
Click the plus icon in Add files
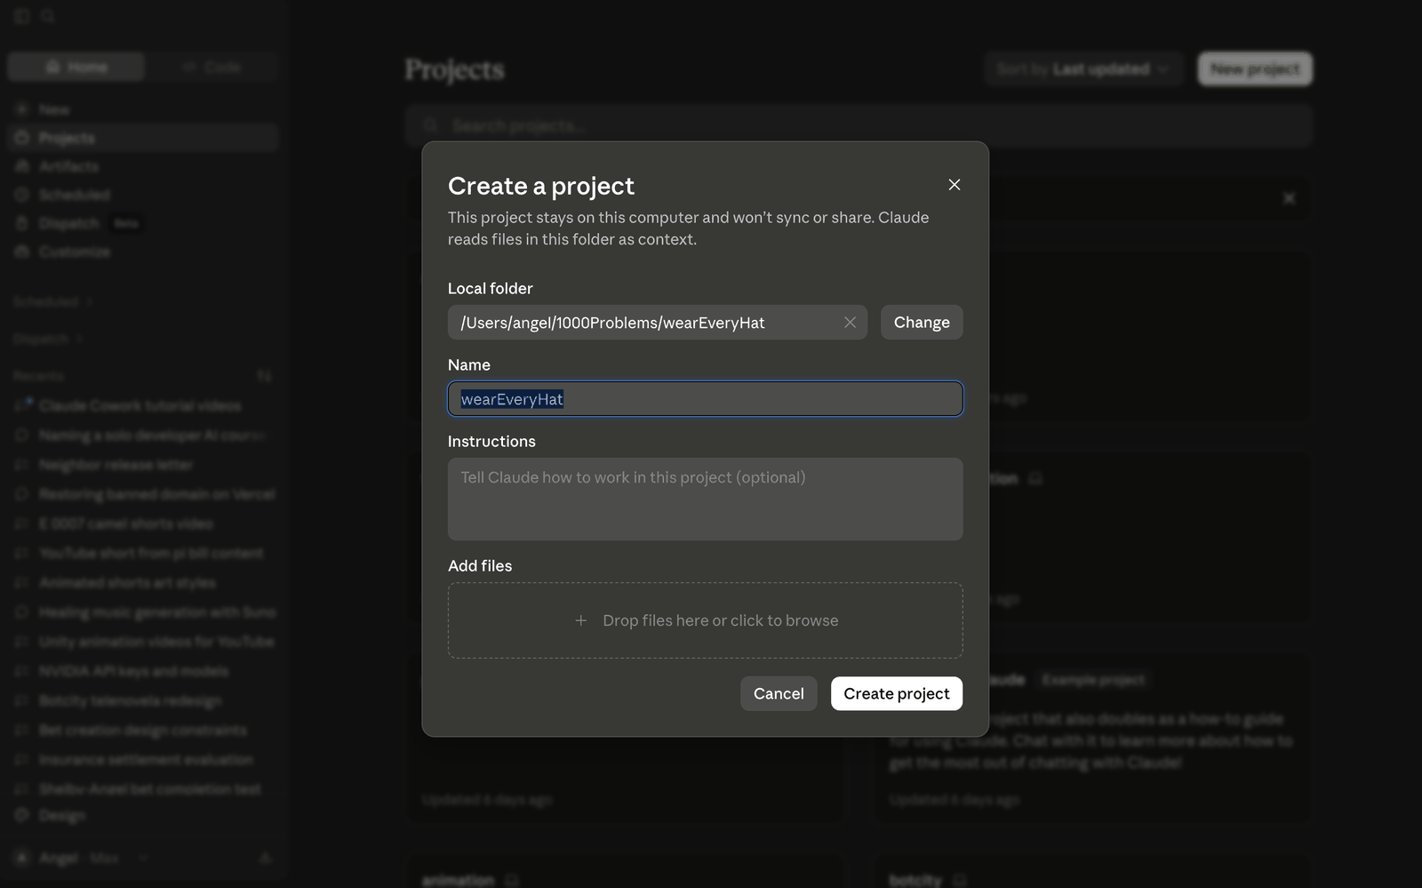point(580,620)
